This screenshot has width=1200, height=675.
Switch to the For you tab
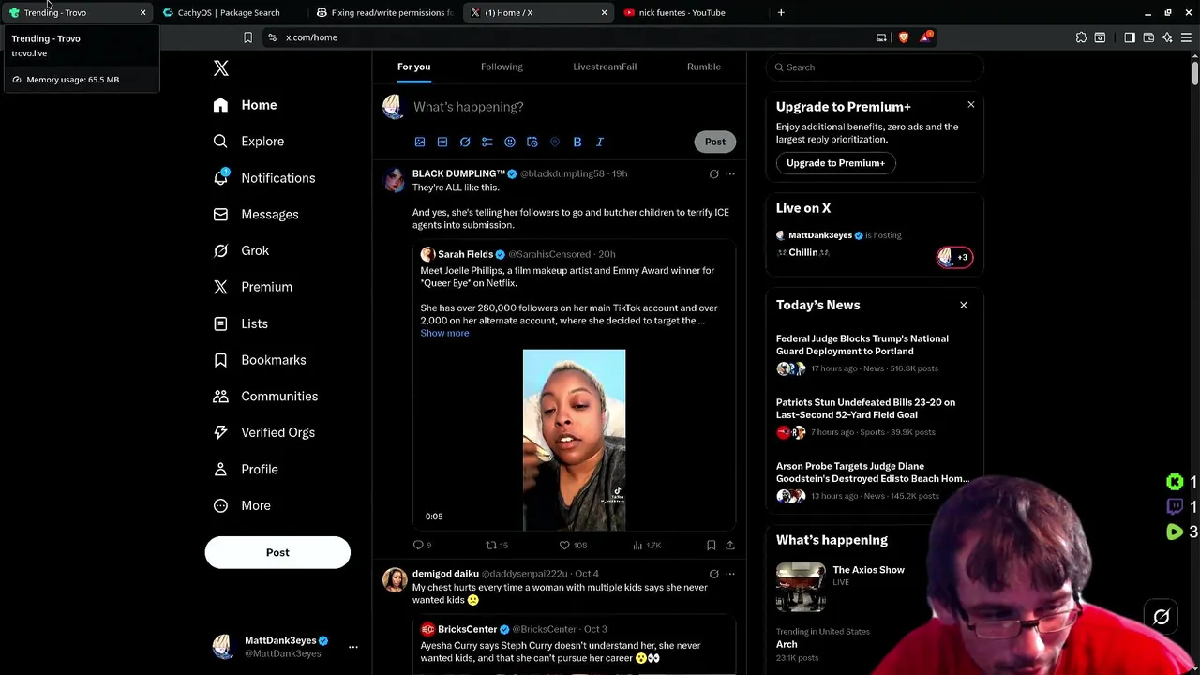[x=413, y=67]
